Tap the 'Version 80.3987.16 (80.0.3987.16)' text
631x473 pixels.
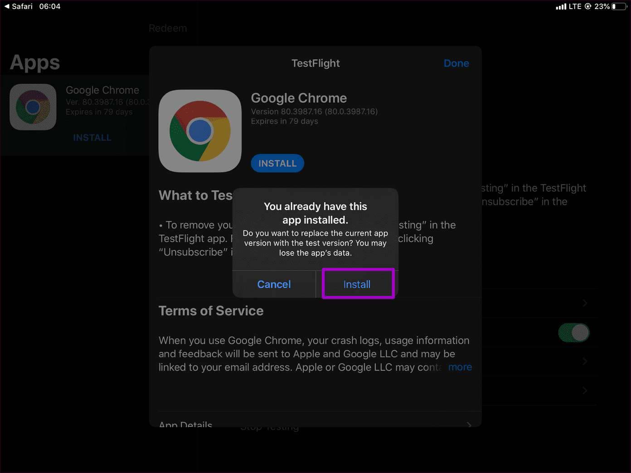pos(314,111)
